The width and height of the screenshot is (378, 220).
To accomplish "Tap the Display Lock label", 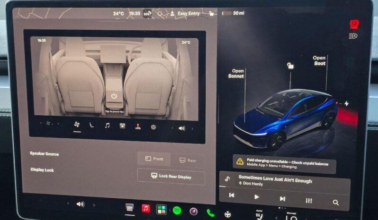I will click(x=42, y=170).
